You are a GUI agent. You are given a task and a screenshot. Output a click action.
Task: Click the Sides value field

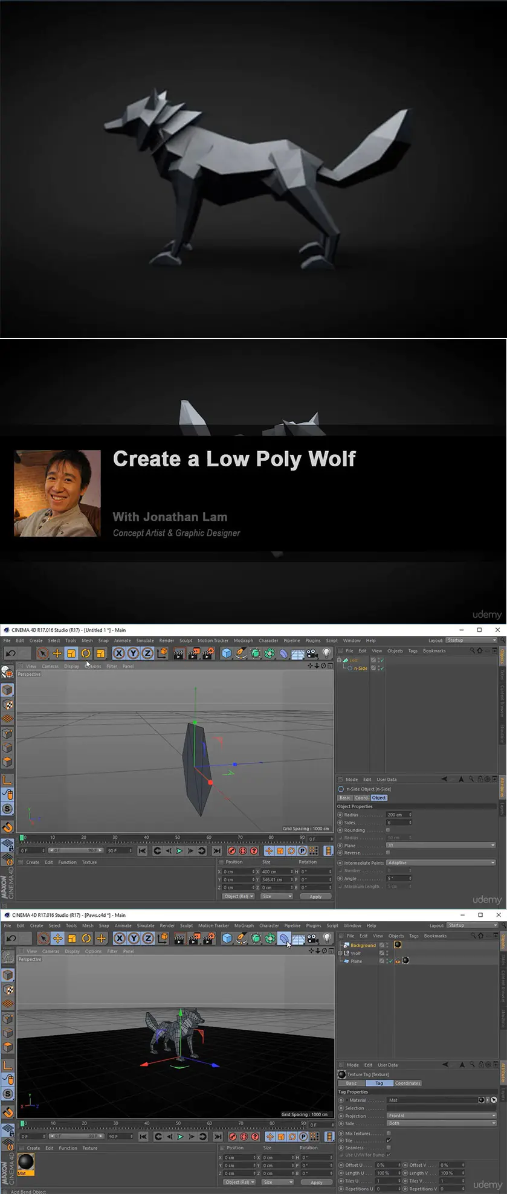pos(398,823)
